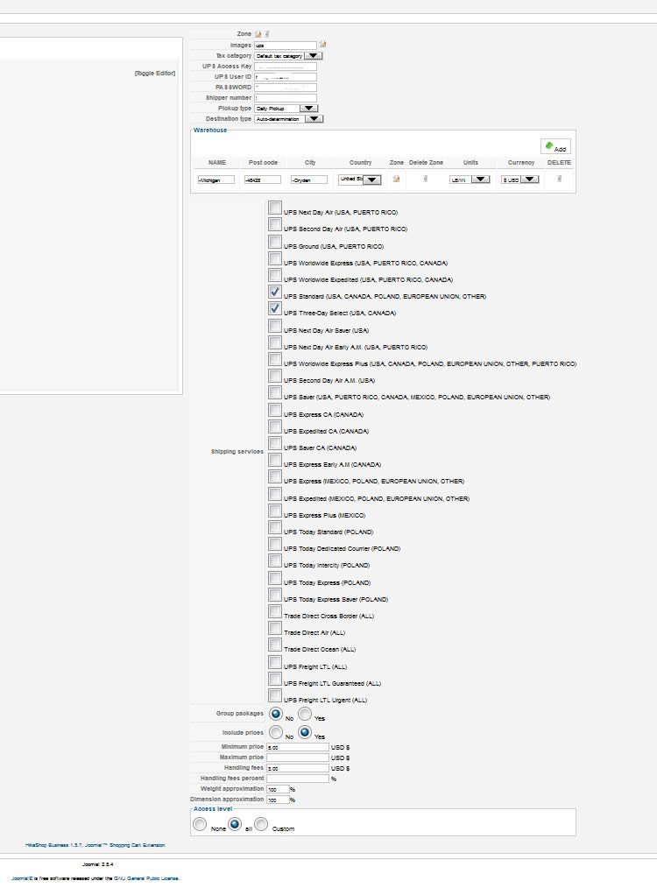The image size is (657, 888).
Task: Select Group packages Yes radio
Action: [x=305, y=714]
